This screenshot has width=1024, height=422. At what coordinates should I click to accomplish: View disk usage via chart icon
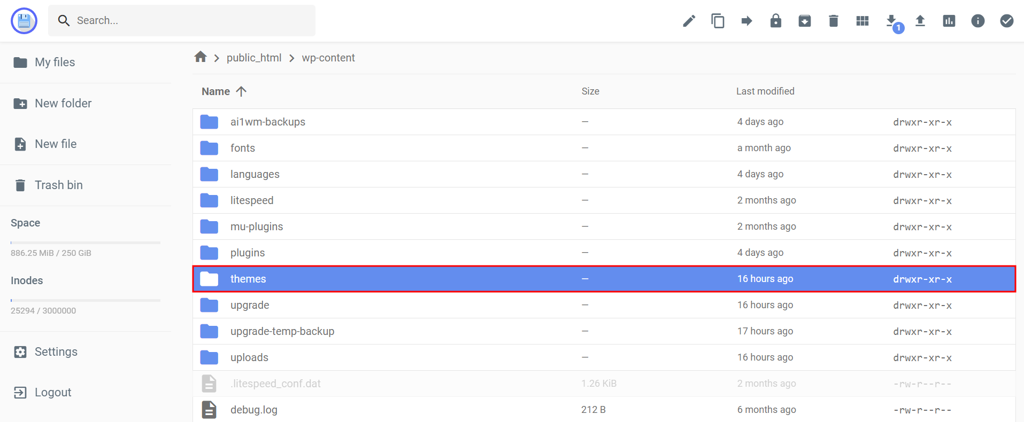coord(949,20)
